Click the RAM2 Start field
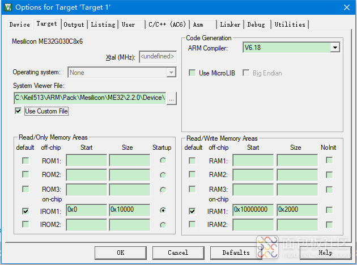 253,175
